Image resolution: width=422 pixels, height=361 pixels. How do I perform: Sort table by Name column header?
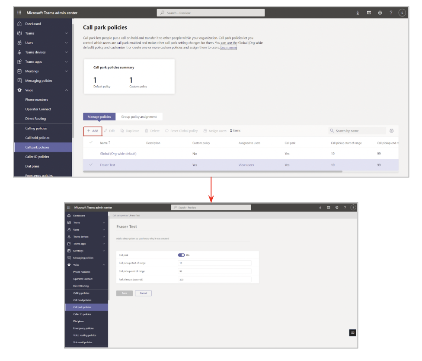(x=105, y=143)
